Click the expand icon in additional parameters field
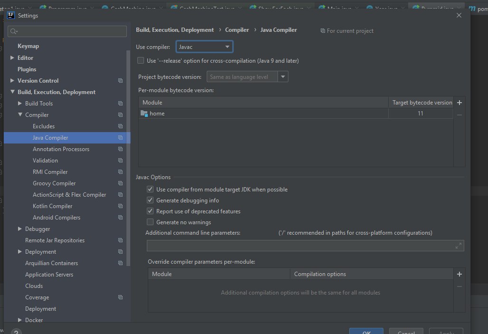This screenshot has height=334, width=488. coord(458,246)
